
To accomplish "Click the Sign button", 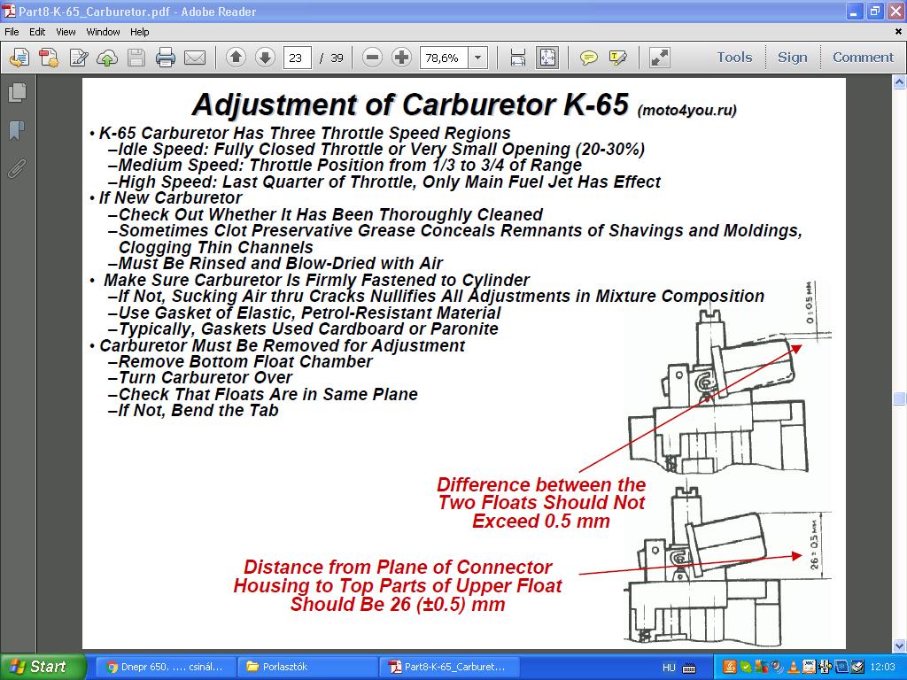I will pos(792,58).
